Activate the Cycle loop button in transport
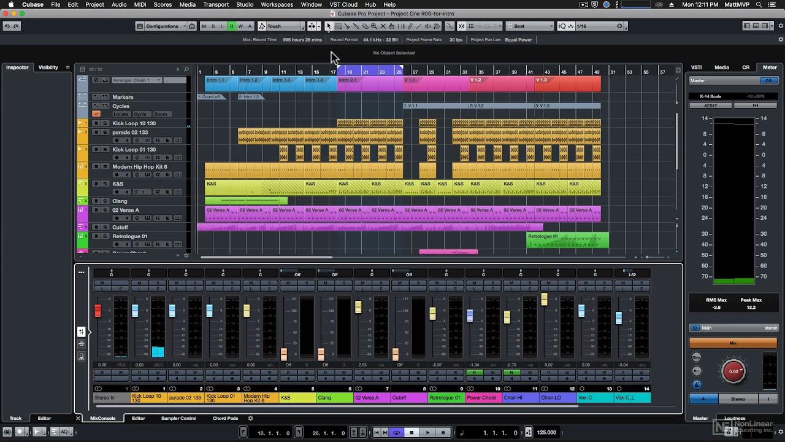785x442 pixels. point(397,433)
